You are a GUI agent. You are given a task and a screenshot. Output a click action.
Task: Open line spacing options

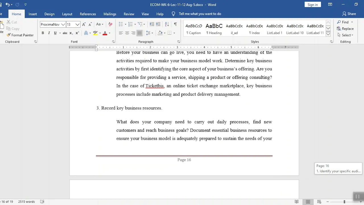(150, 33)
